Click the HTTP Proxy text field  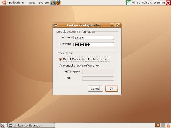98,72
